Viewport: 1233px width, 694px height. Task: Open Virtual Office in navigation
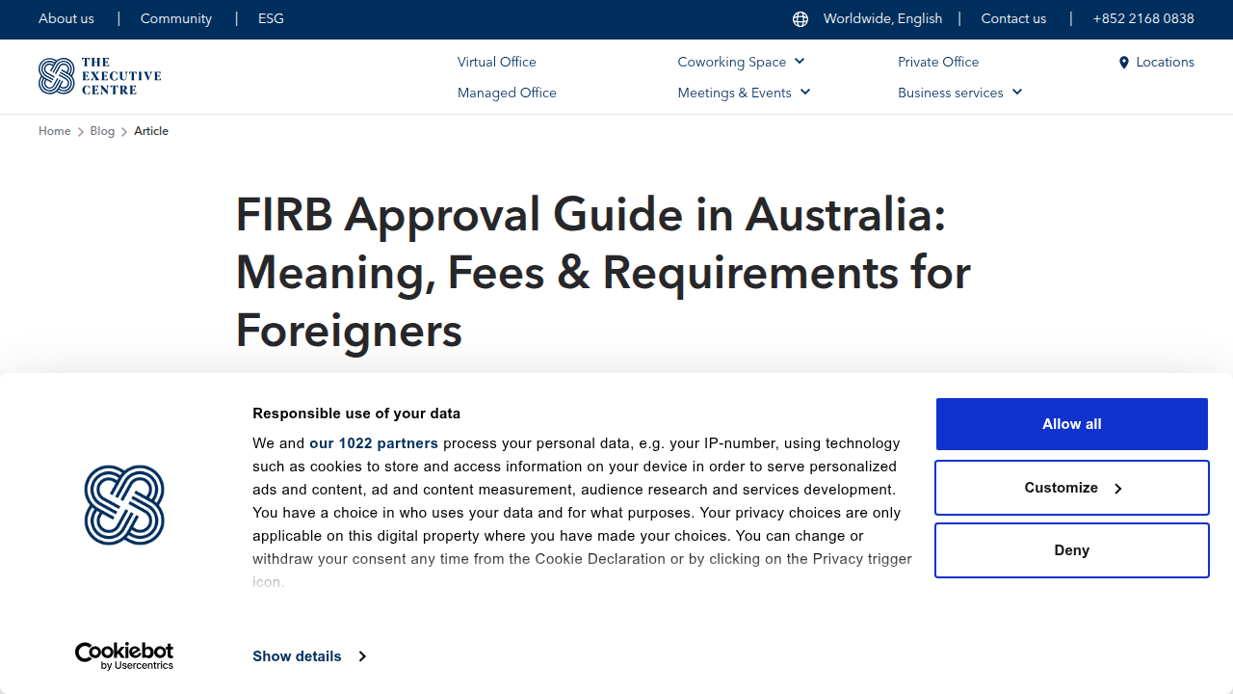tap(497, 62)
